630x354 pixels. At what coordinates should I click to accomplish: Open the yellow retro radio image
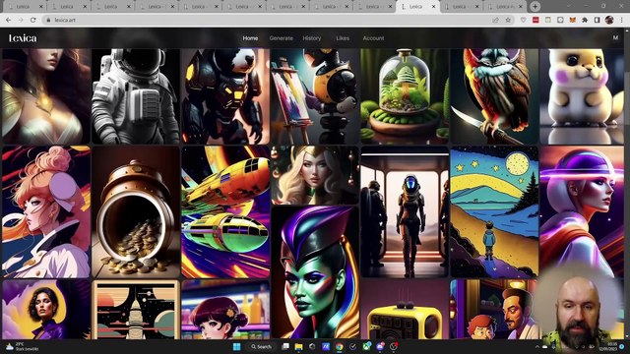[405, 310]
